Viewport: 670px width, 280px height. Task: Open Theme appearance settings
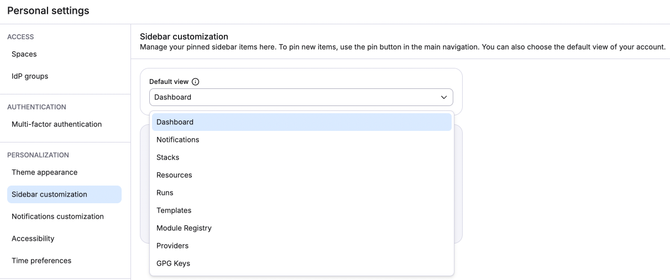tap(64, 172)
